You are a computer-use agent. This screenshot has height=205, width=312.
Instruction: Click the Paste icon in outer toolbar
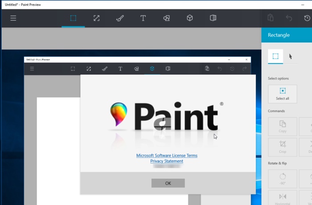coord(271,18)
